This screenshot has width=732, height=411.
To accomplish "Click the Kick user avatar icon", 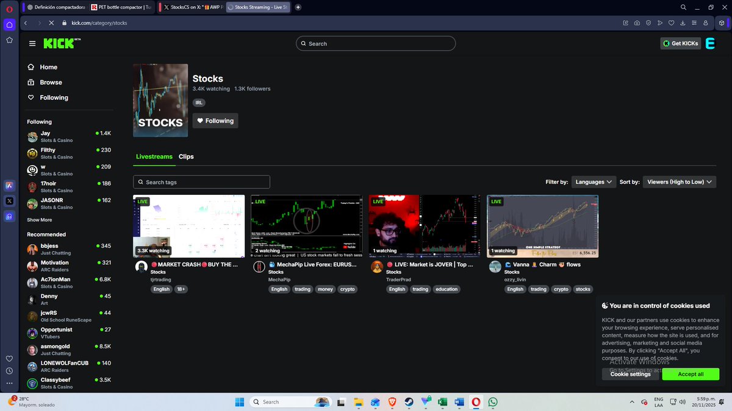I will coord(710,43).
